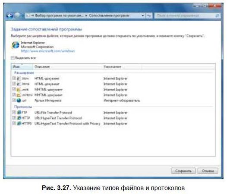
Task: Collapse the 'Расширения' group
Action: [24, 72]
